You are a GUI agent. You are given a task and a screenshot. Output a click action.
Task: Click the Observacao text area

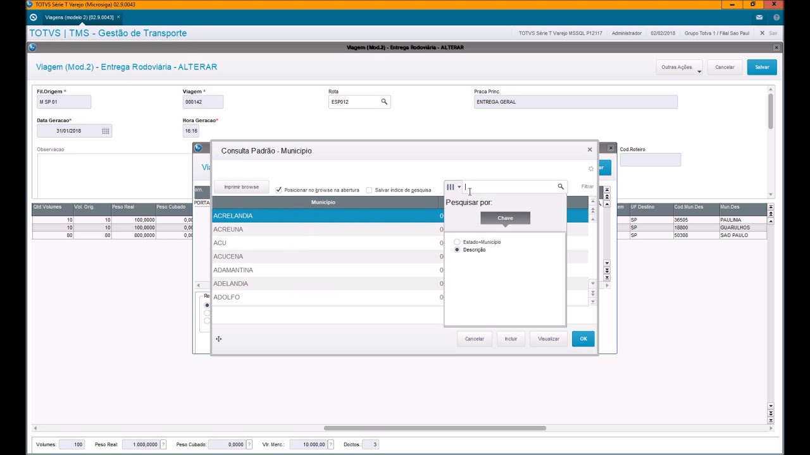(114, 175)
